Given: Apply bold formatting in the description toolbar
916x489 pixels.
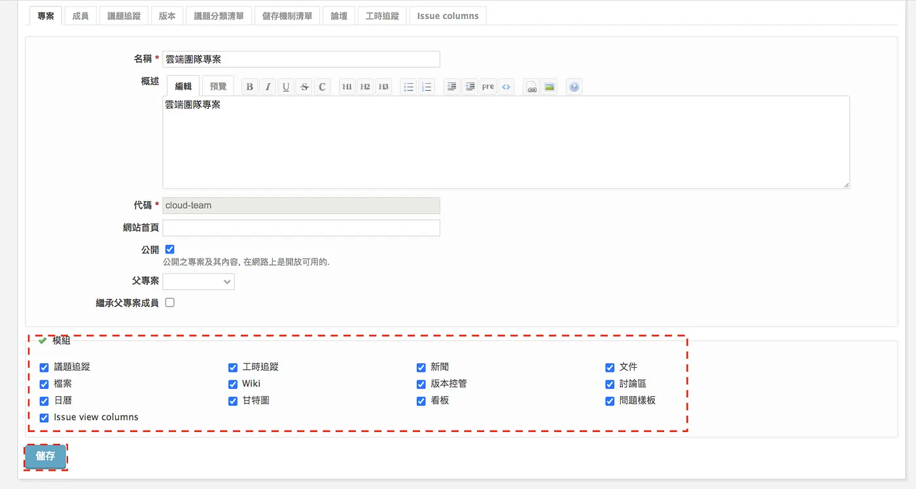Looking at the screenshot, I should click(249, 86).
